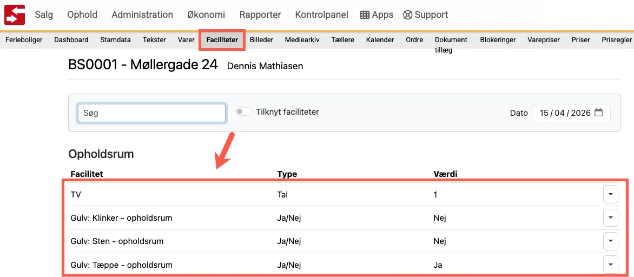This screenshot has width=634, height=277.
Task: Click the Dato date field
Action: coord(564,113)
